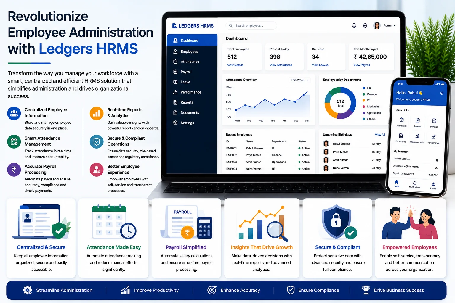Tap the Attendance quick link icon on the phone
The width and height of the screenshot is (455, 303).
point(402,120)
